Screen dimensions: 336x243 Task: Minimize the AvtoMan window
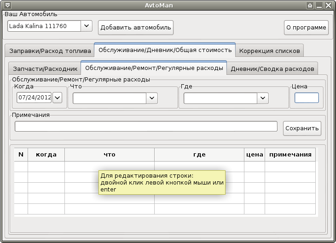click(319, 5)
